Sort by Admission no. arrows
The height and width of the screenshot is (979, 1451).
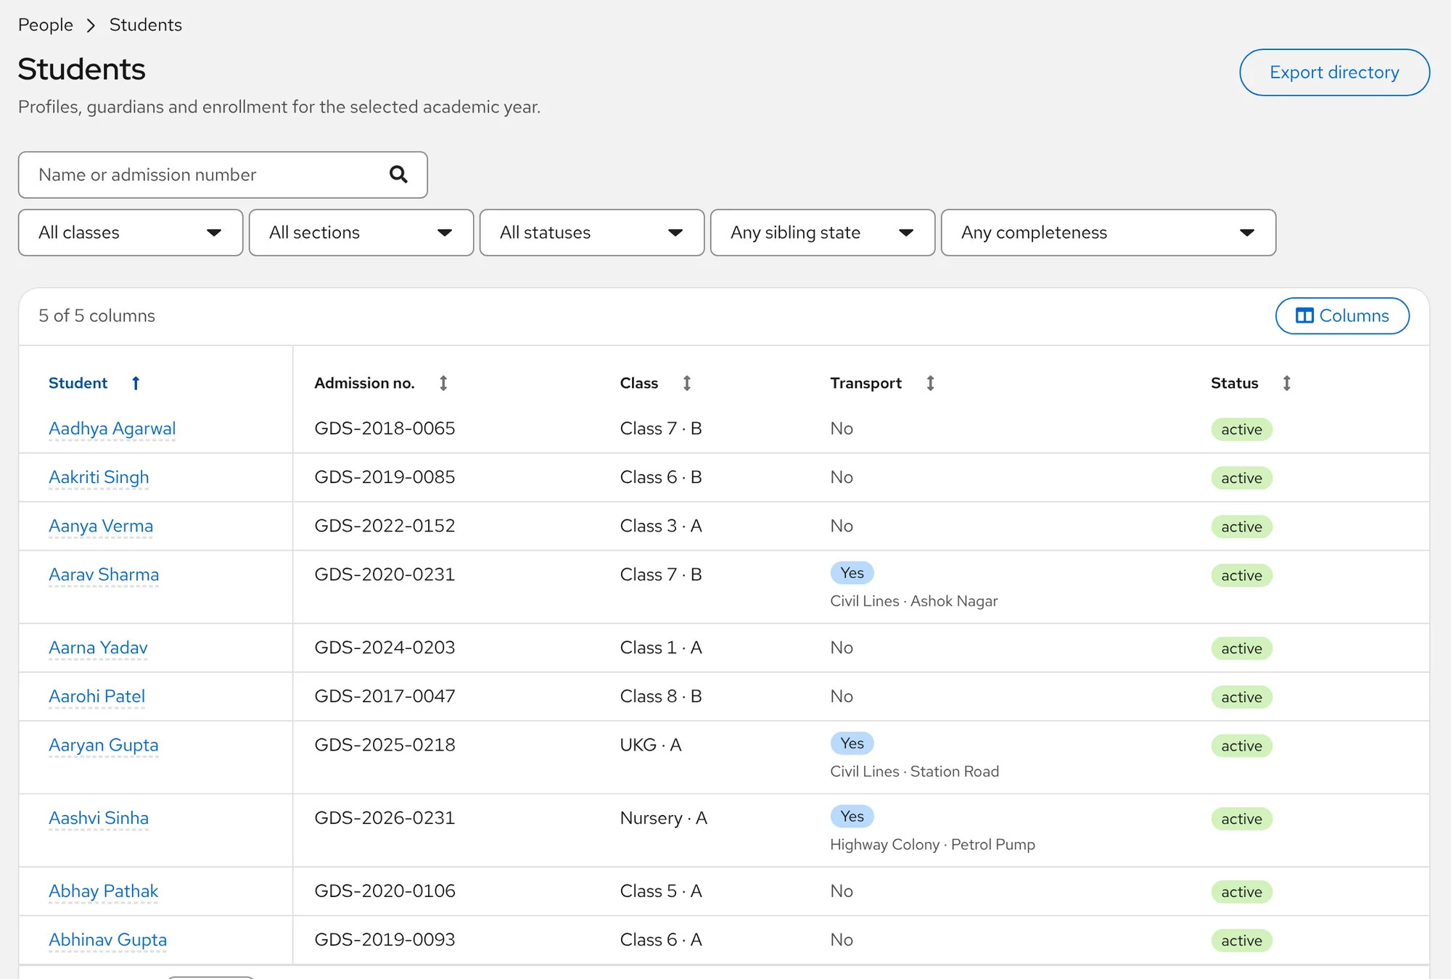tap(443, 383)
